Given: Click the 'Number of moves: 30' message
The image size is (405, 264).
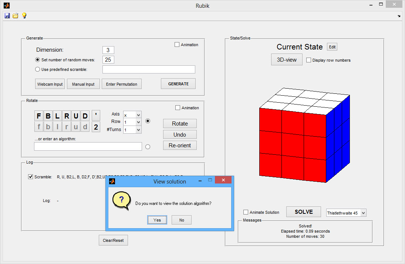Looking at the screenshot, I should [x=305, y=236].
